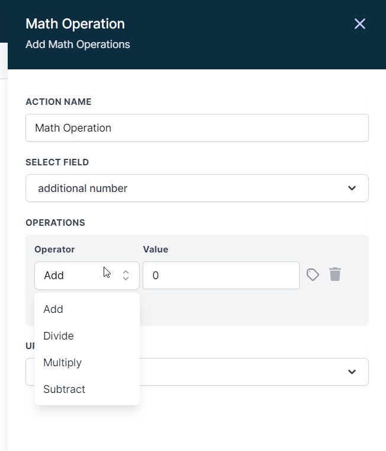The width and height of the screenshot is (386, 451).
Task: Click the SELECT FIELD label
Action: [x=57, y=162]
